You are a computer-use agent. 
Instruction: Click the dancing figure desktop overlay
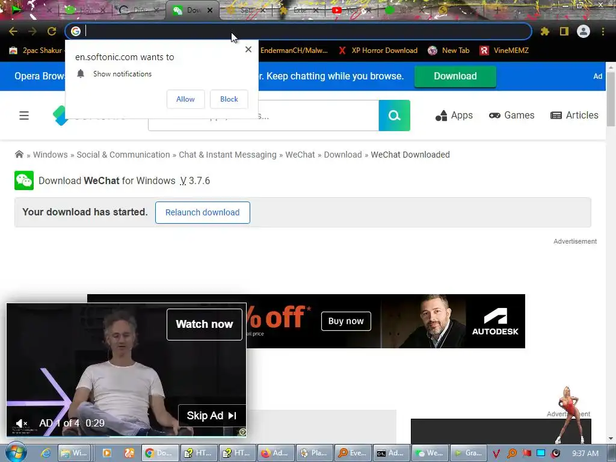(x=570, y=415)
